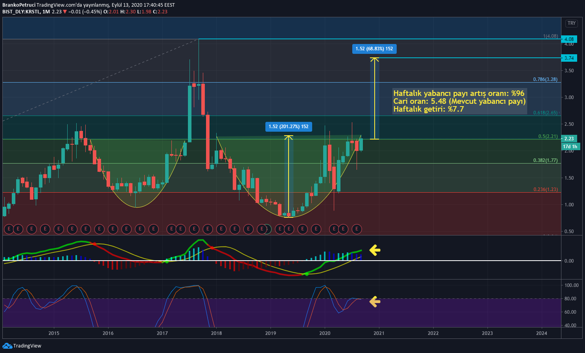
Task: Click the 0.00 MACD scale value
Action: (569, 261)
